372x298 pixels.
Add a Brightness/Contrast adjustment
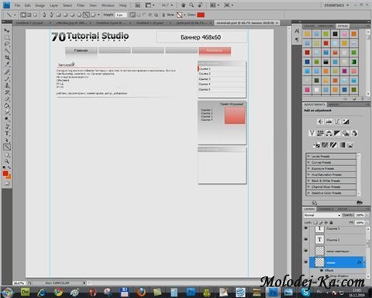coord(320,122)
